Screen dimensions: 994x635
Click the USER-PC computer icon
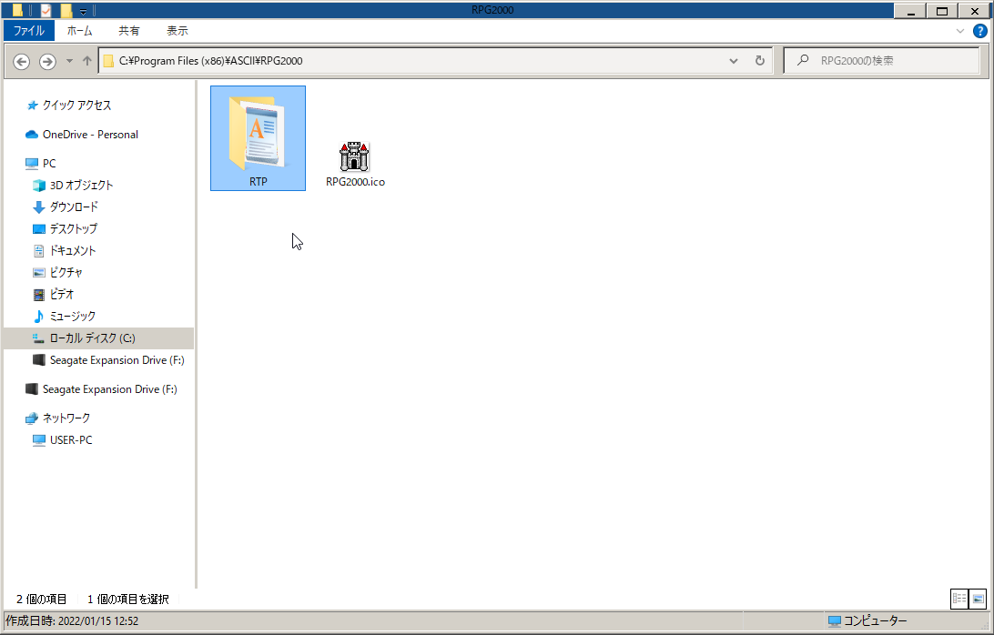pyautogui.click(x=38, y=439)
